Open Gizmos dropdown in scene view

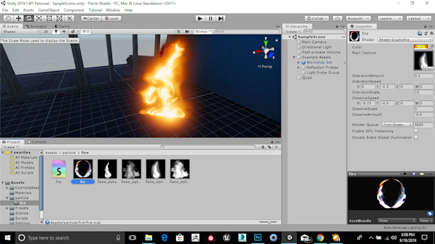(x=203, y=31)
